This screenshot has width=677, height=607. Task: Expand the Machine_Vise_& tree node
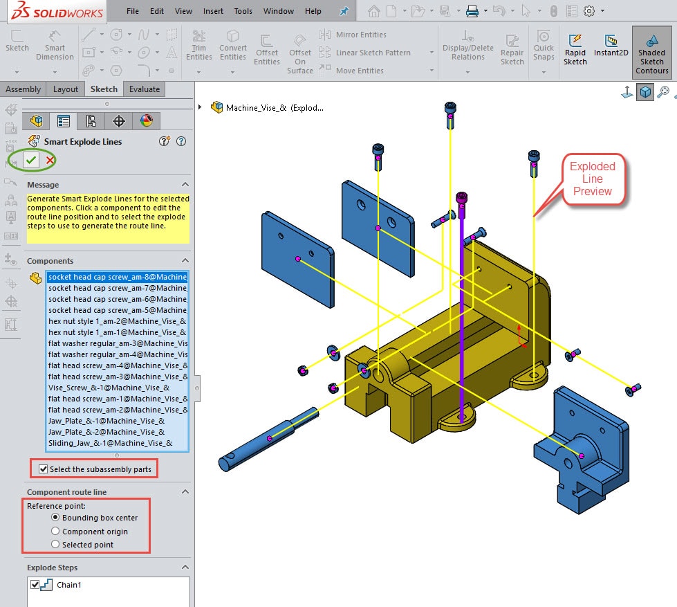pyautogui.click(x=201, y=107)
